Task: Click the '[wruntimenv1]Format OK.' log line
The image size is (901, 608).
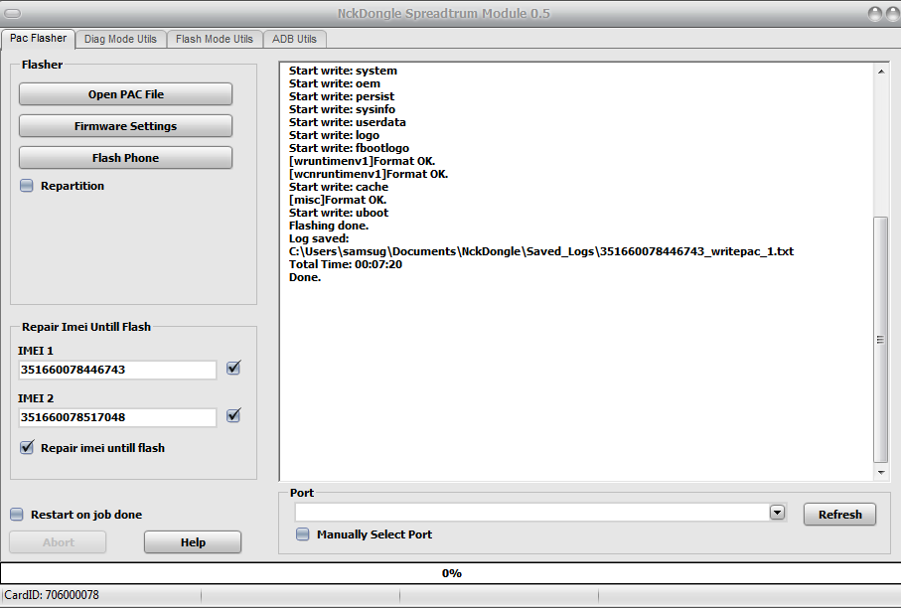Action: [362, 161]
